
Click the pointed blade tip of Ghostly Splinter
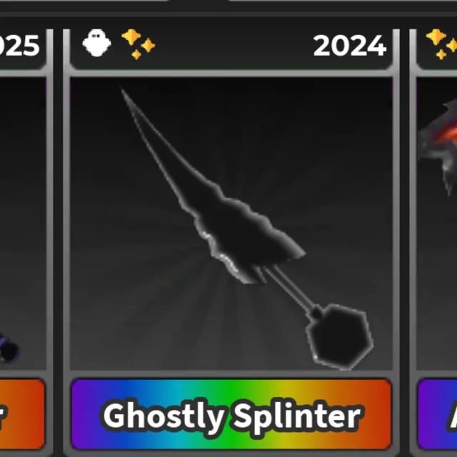coord(126,95)
